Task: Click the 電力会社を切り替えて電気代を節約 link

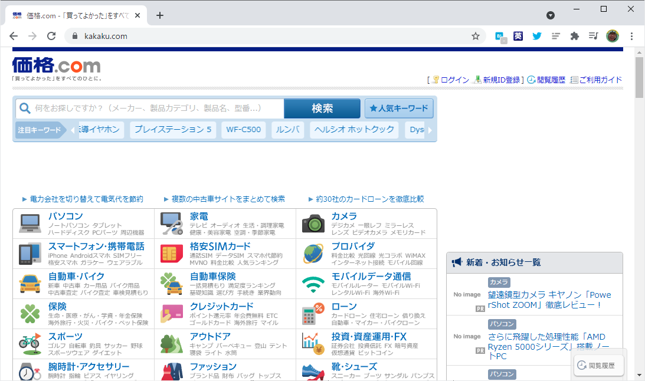Action: pos(86,199)
